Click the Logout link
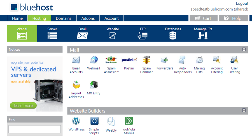The width and height of the screenshot is (252, 136). coord(242,3)
